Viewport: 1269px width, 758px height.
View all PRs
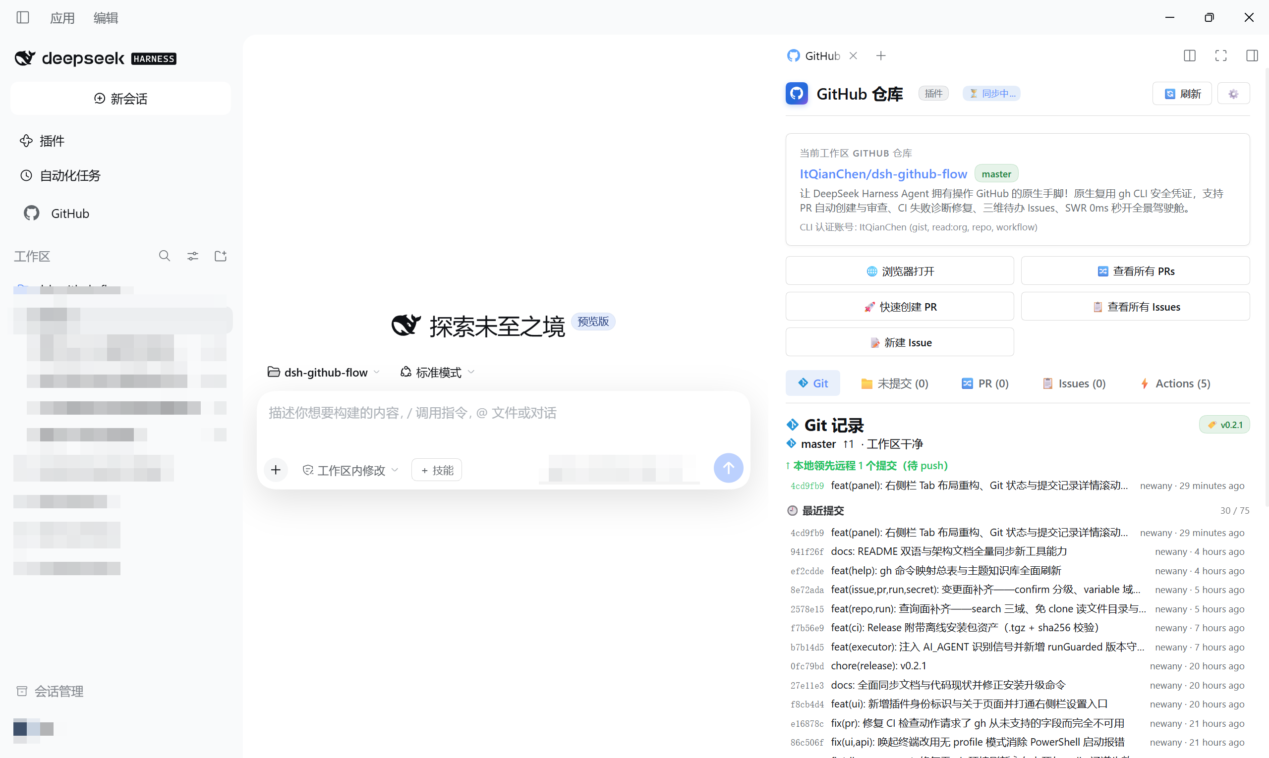[1135, 271]
